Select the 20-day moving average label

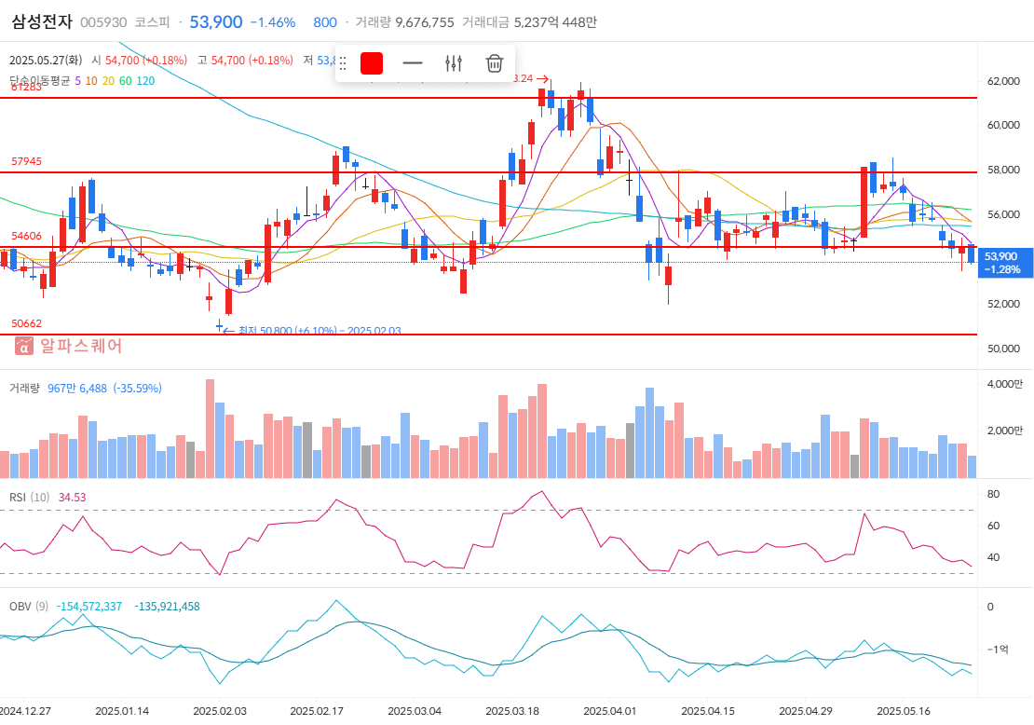(108, 80)
